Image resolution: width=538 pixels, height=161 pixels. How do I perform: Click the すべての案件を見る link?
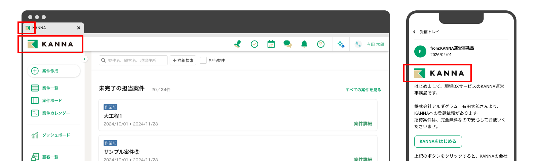[x=363, y=90]
